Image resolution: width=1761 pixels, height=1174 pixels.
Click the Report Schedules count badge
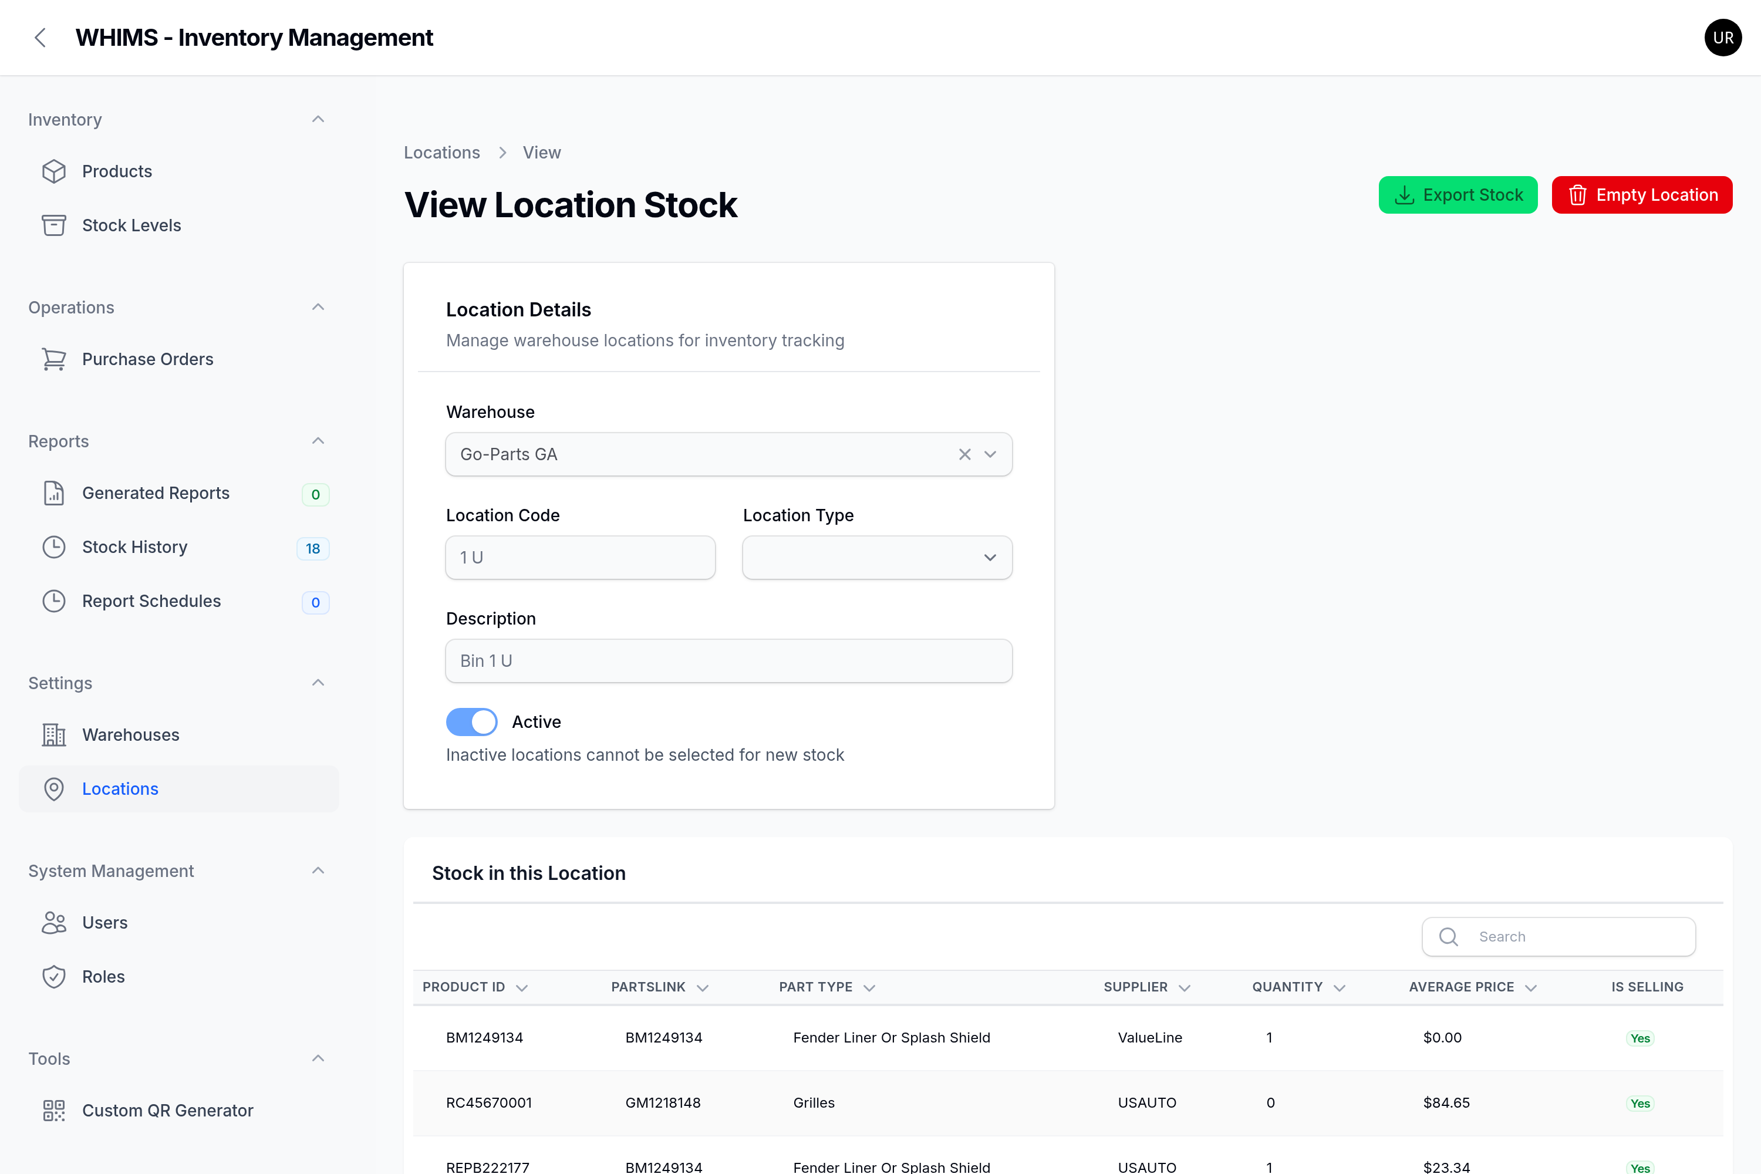click(x=315, y=602)
